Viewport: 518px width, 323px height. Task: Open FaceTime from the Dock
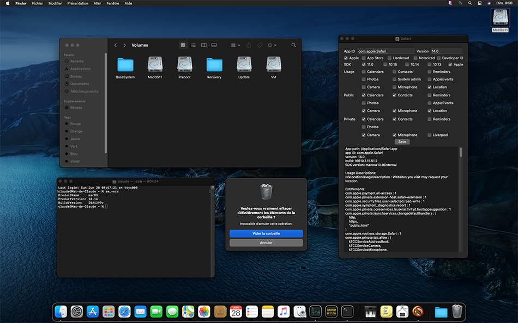tap(156, 312)
